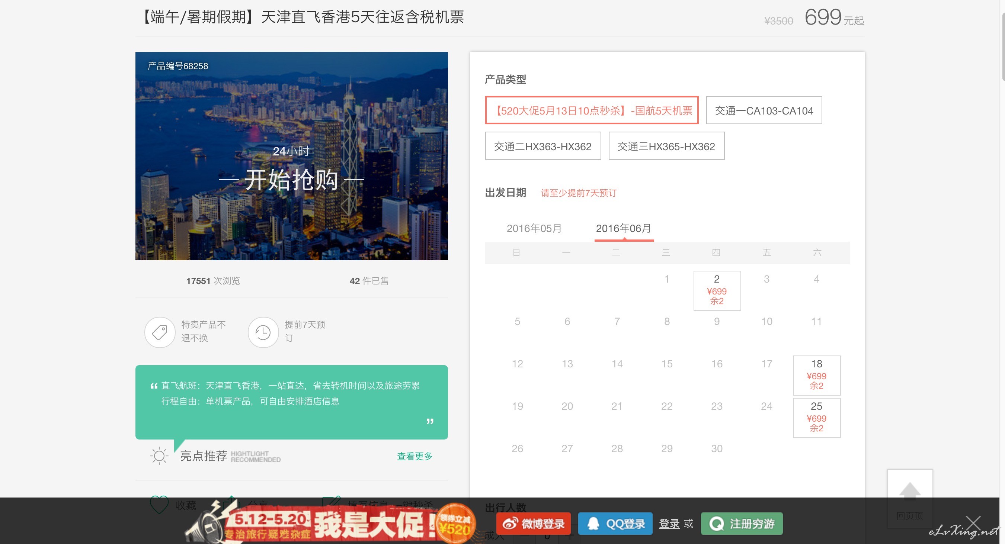Viewport: 1005px width, 544px height.
Task: Click disabled date June 30
Action: 717,448
